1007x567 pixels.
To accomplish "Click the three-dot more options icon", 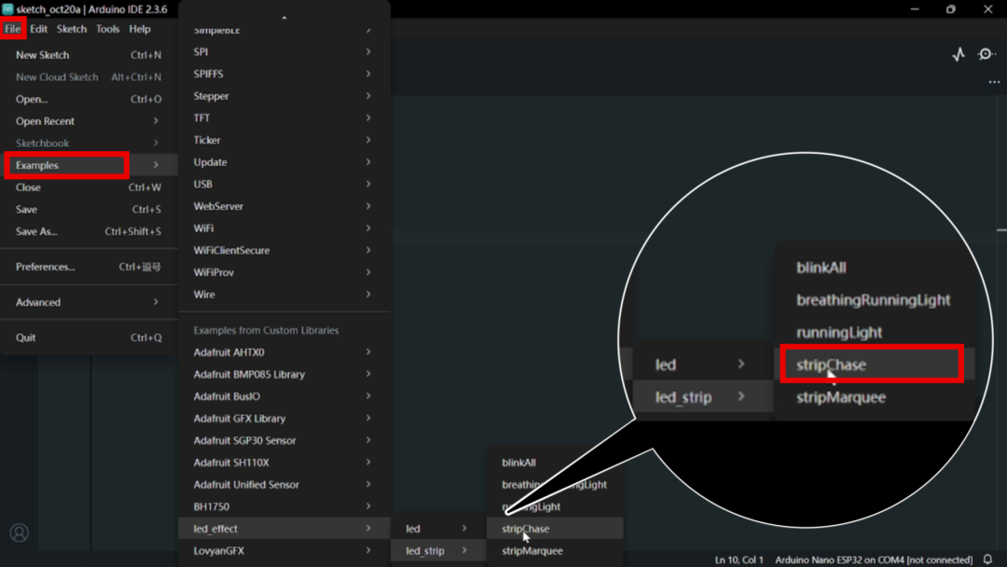I will pyautogui.click(x=994, y=82).
